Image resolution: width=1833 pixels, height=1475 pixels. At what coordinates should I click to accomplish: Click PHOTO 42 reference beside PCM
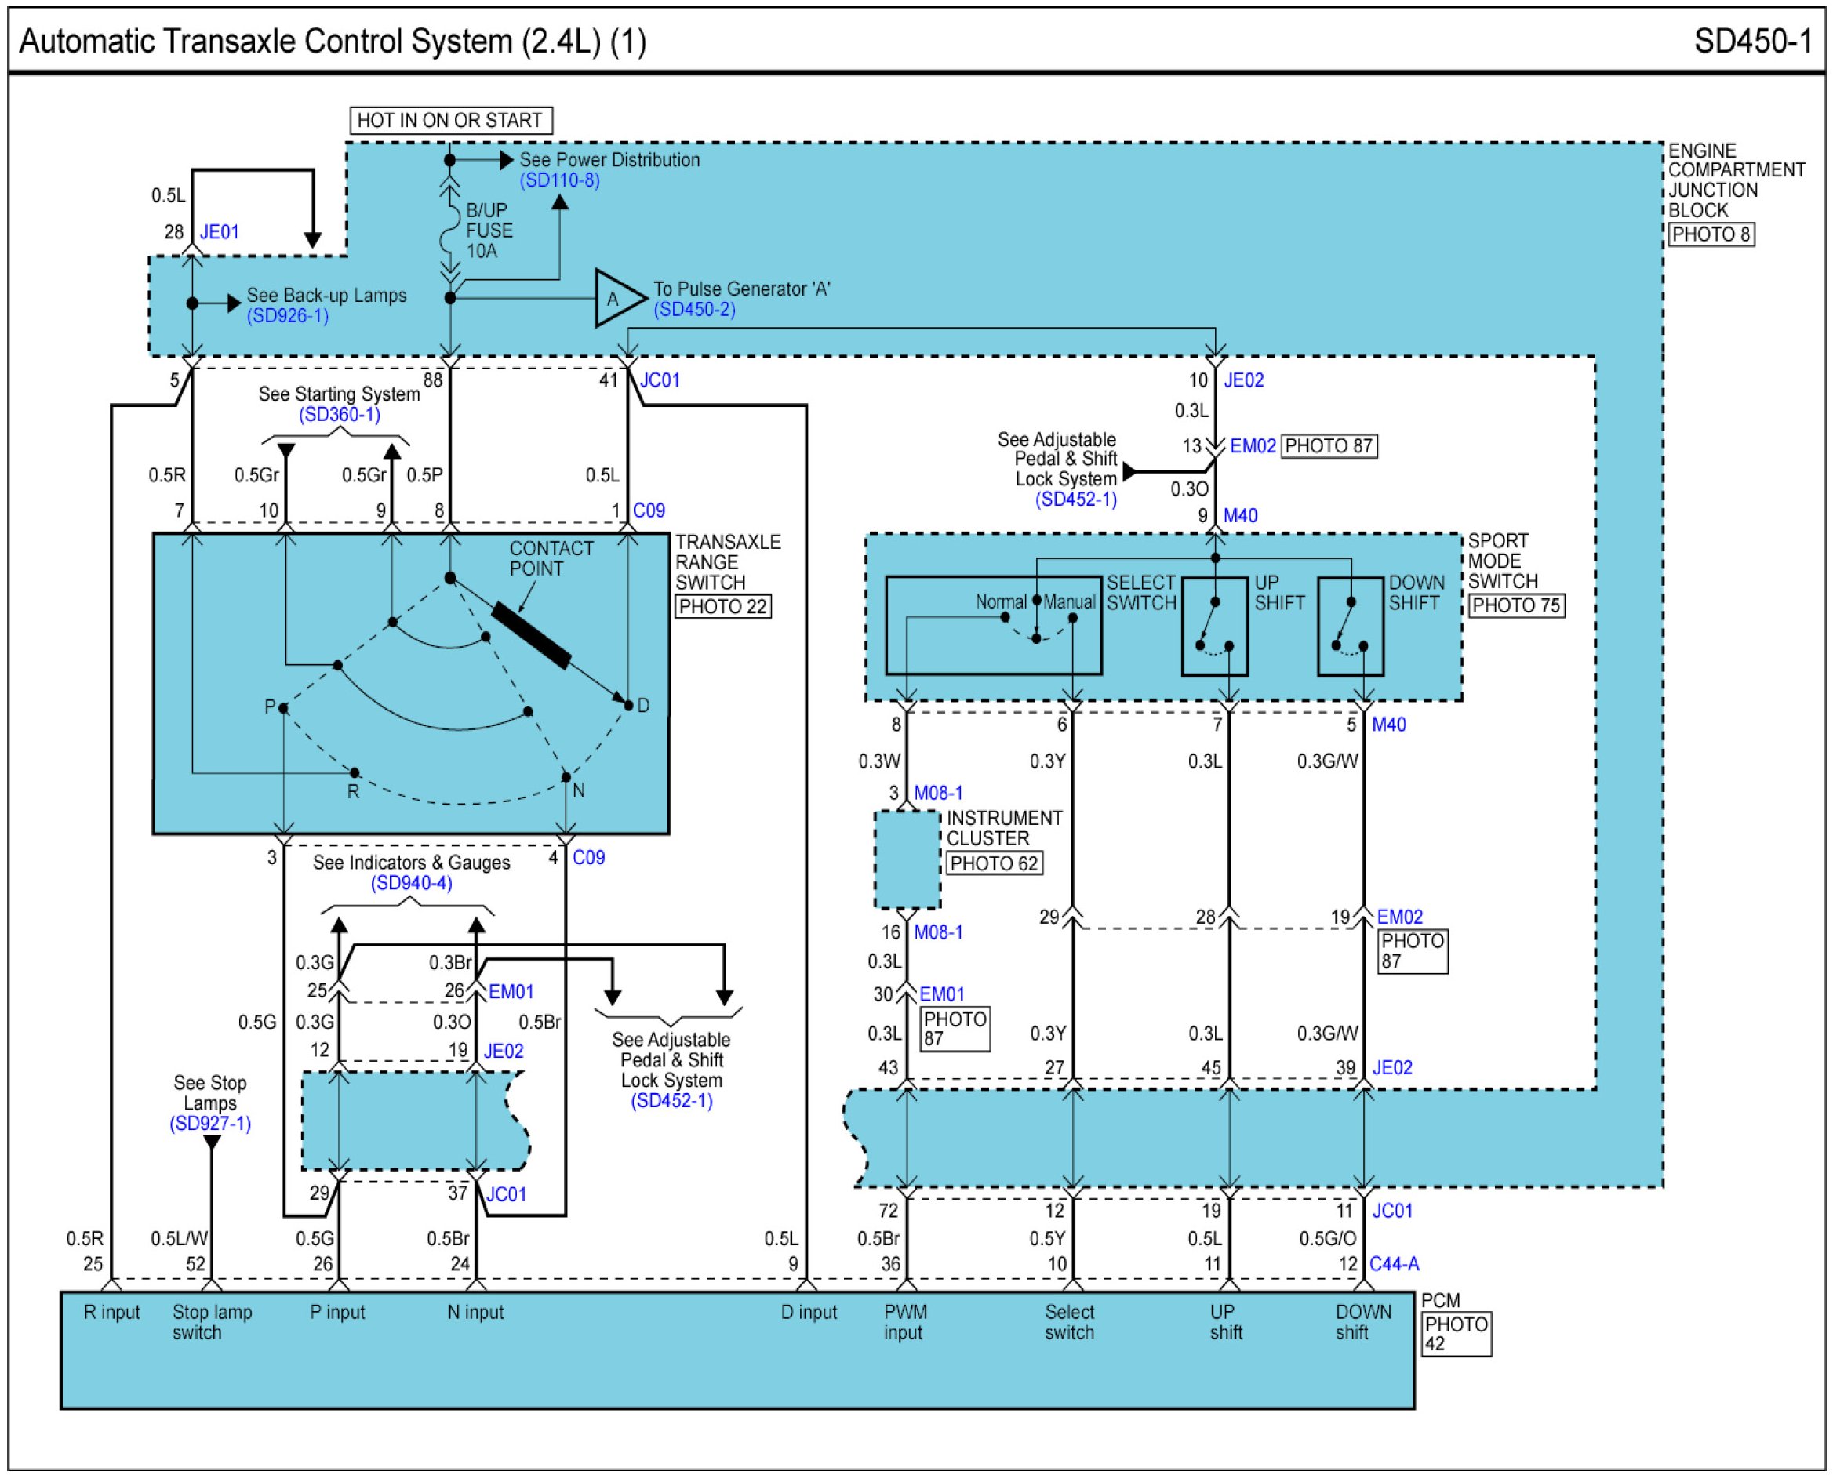[x=1456, y=1334]
